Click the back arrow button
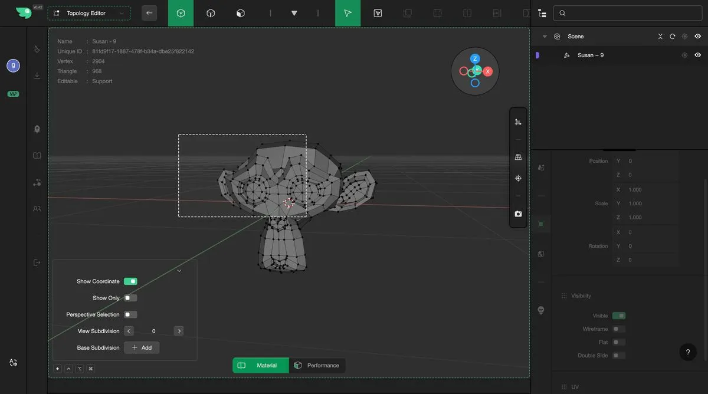Screen dimensions: 708x394 149,13
